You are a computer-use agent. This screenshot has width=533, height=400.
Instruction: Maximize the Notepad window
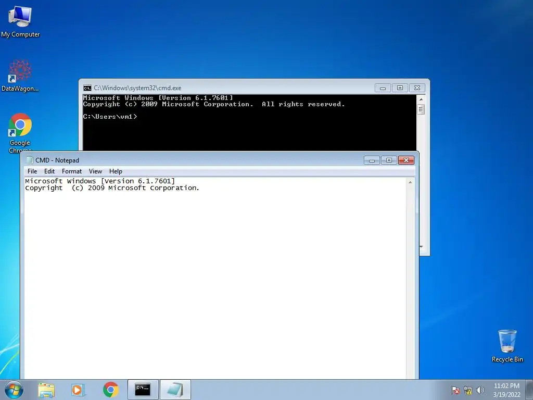click(389, 160)
